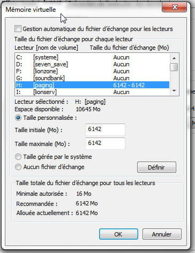Cancel with the Annuler button
Viewport: 195px width, 253px height.
pos(162,234)
